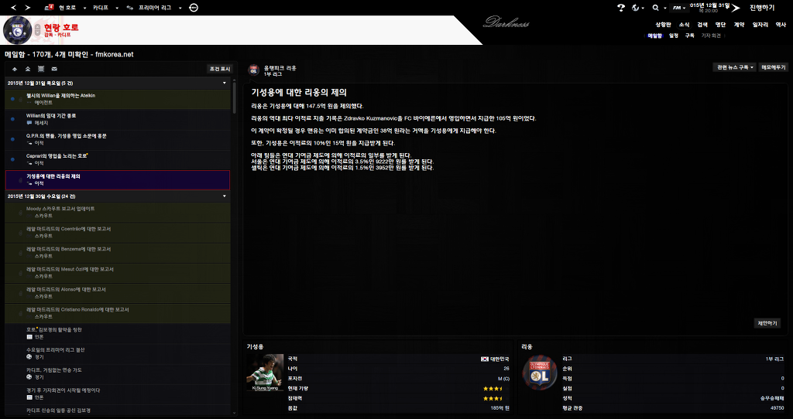Toggle unread dot on Caprari의 영입 message
Viewport: 793px width, 419px height.
12,159
